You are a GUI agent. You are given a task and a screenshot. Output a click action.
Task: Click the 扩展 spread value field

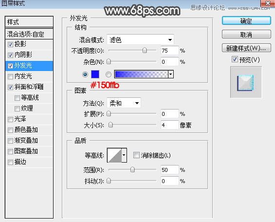[169, 114]
